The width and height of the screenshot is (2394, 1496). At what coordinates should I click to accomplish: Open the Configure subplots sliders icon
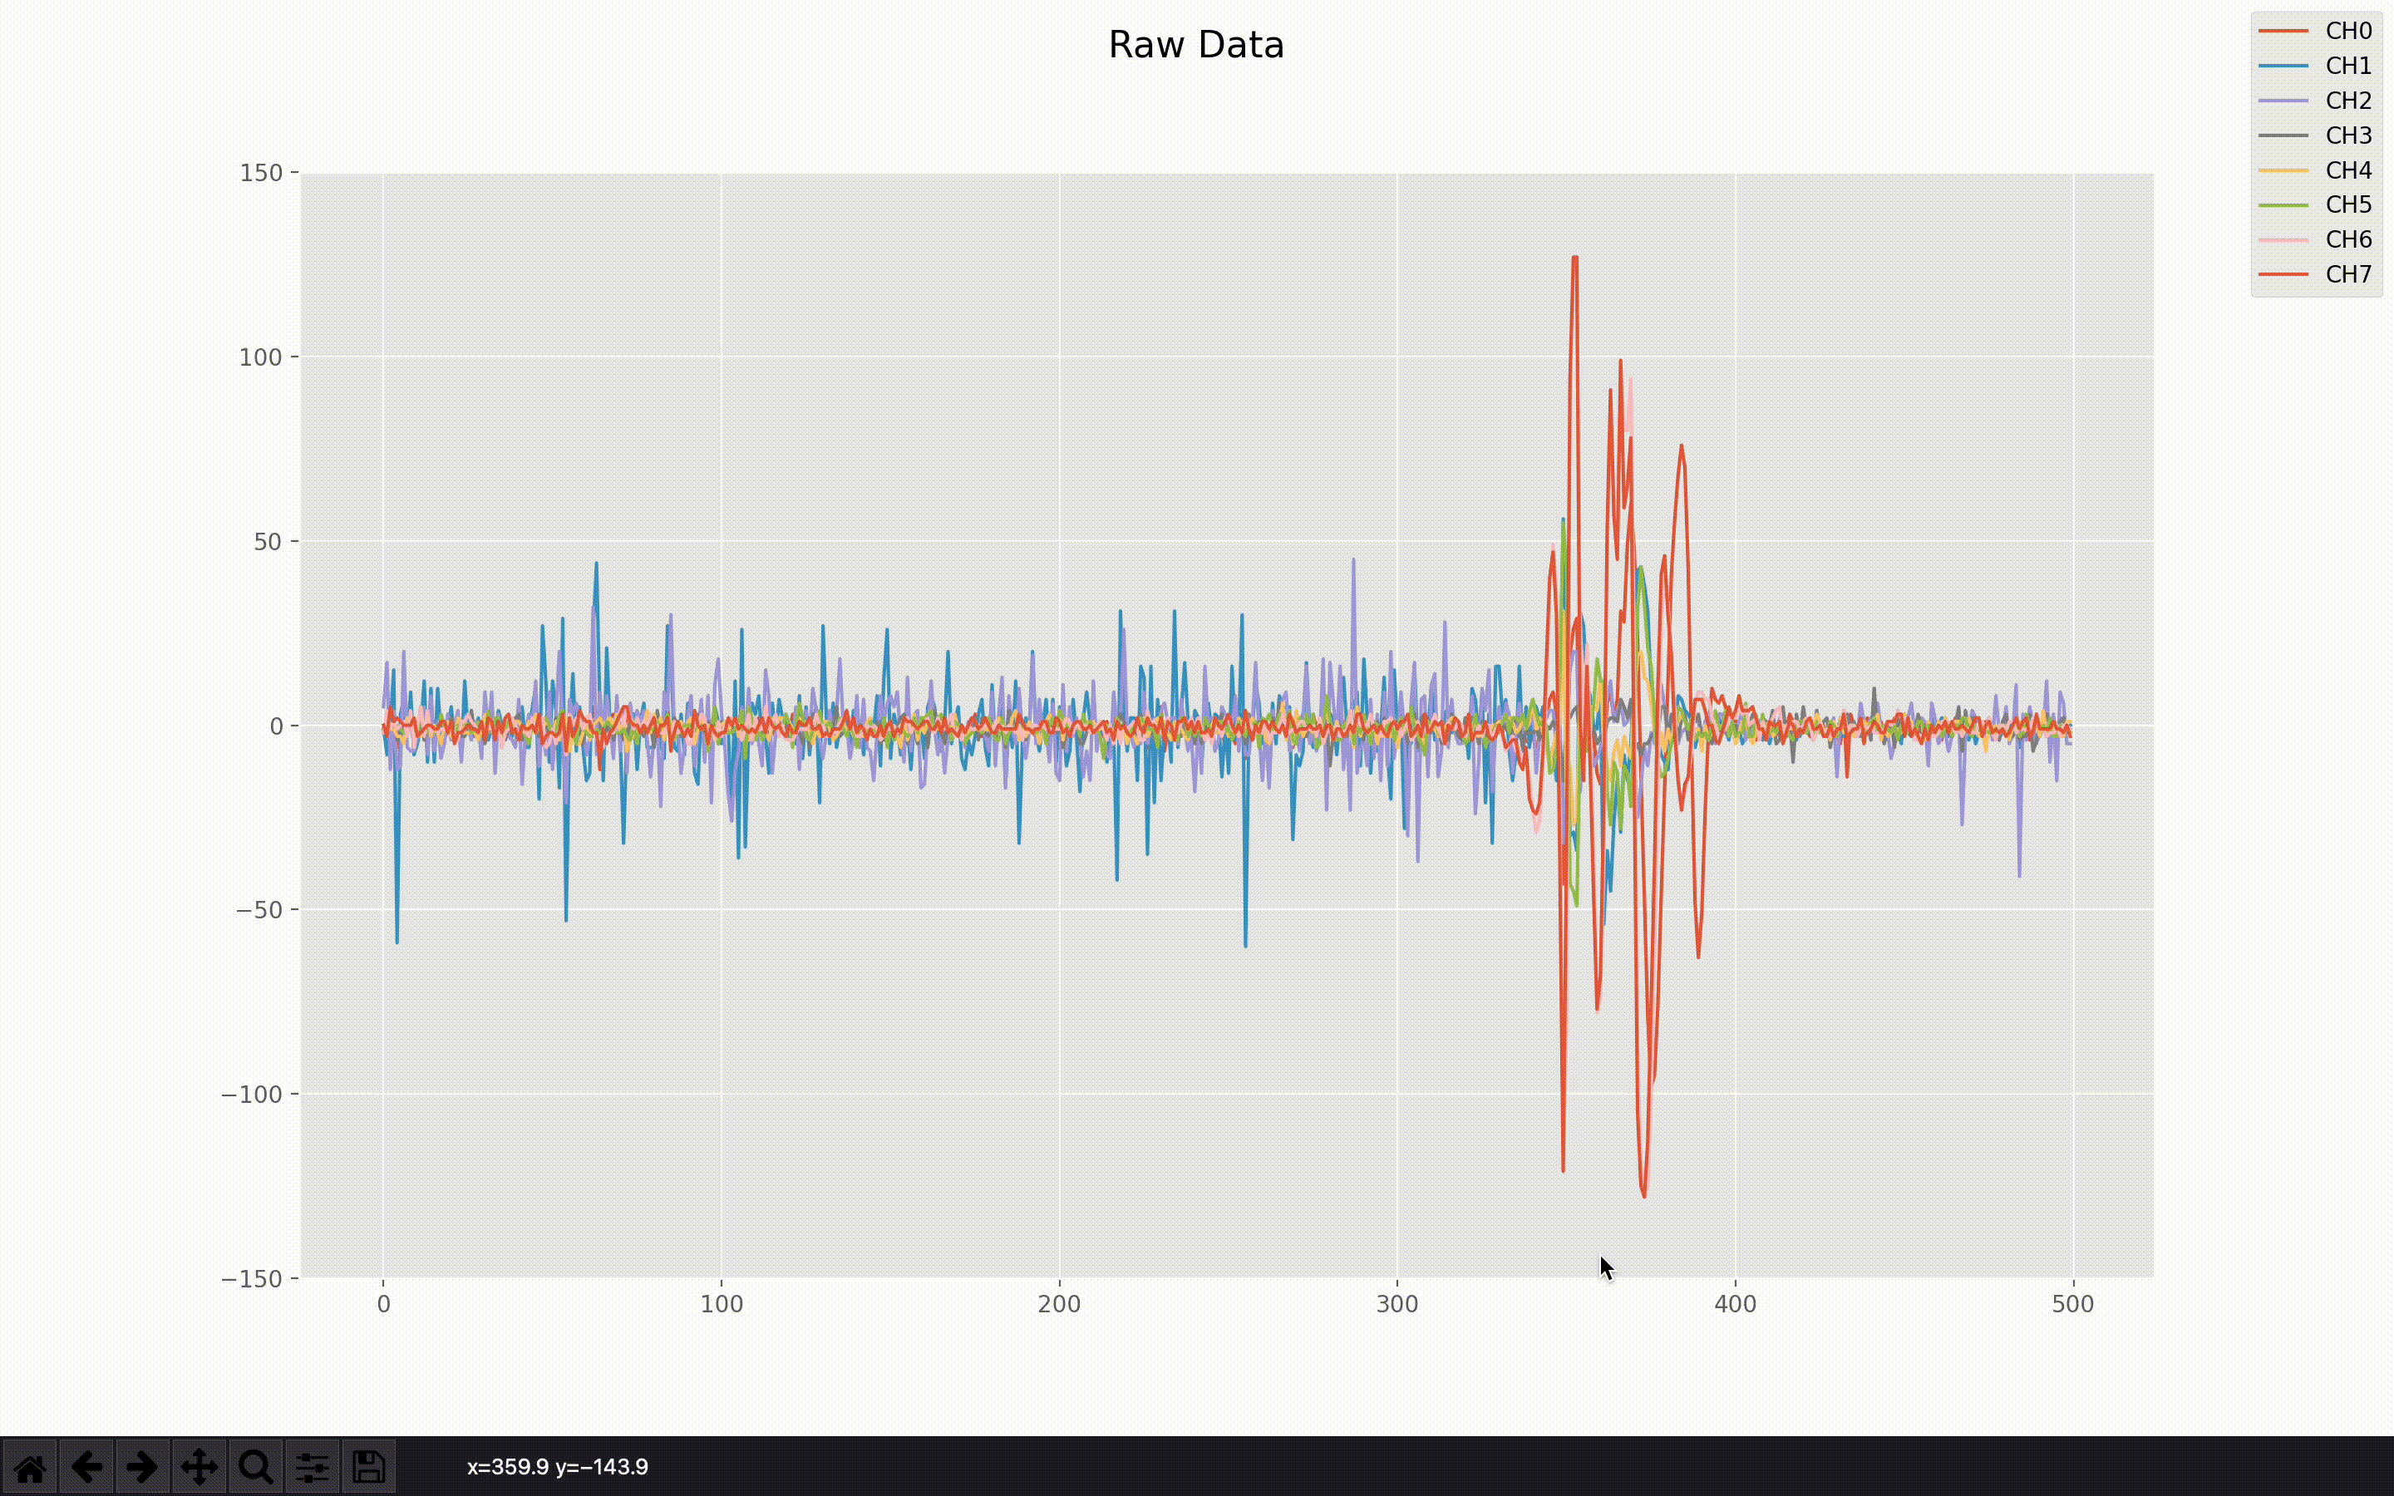click(312, 1467)
